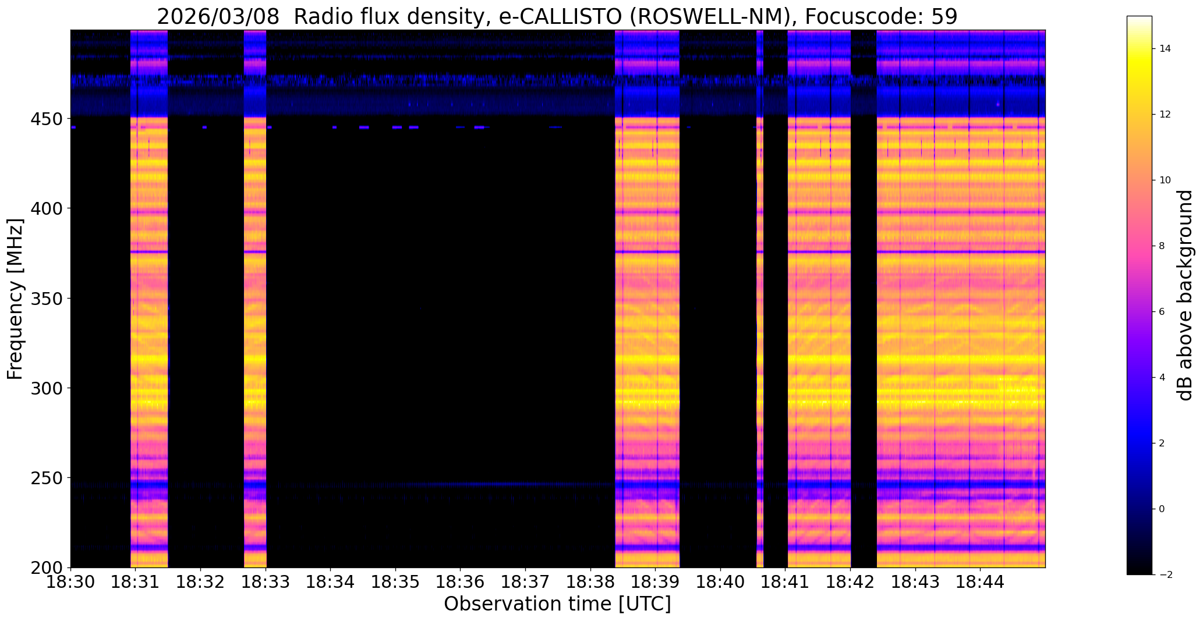Viewport: 1203px width, 621px height.
Task: Click the 18:32 time tick label
Action: [201, 581]
